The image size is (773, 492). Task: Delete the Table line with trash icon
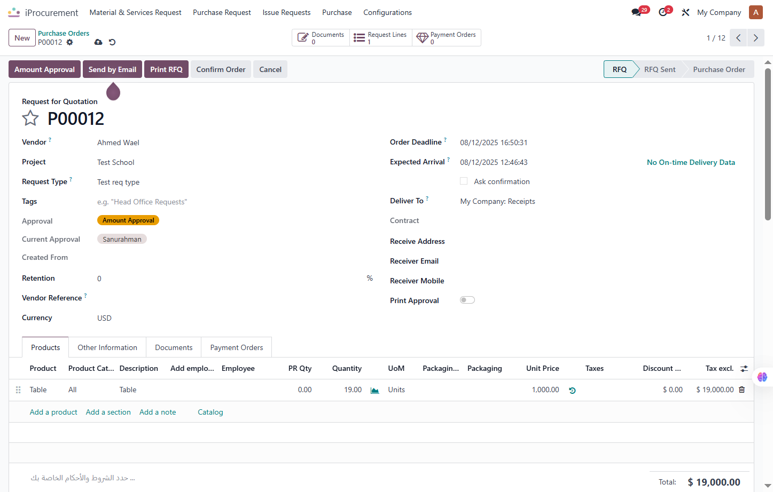coord(741,390)
